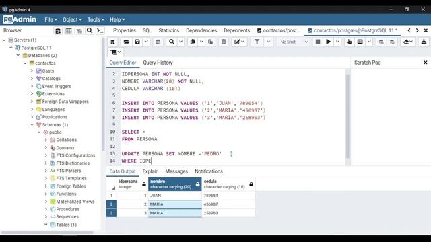Click the Browser Query Tool icon

point(58,31)
